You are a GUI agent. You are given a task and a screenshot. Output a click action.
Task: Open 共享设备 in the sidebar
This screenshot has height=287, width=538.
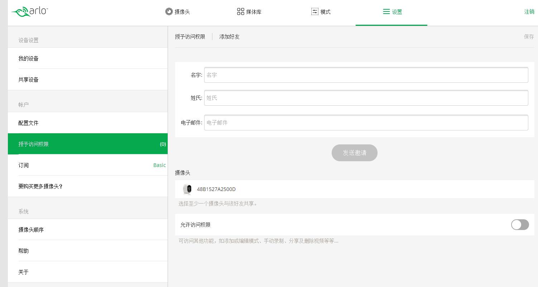tap(29, 80)
